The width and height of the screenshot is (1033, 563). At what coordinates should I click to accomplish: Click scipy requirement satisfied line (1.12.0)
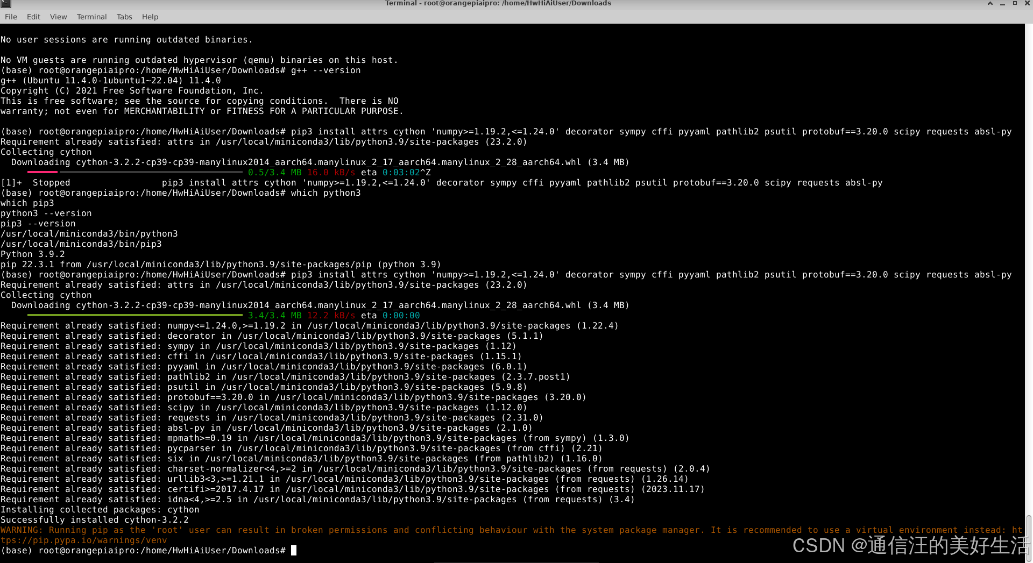pyautogui.click(x=264, y=408)
